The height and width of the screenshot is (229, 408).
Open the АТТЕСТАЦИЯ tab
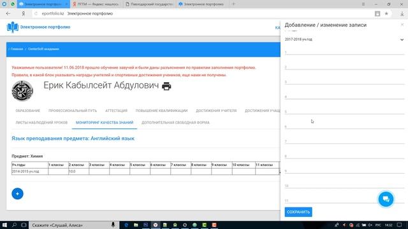116,111
